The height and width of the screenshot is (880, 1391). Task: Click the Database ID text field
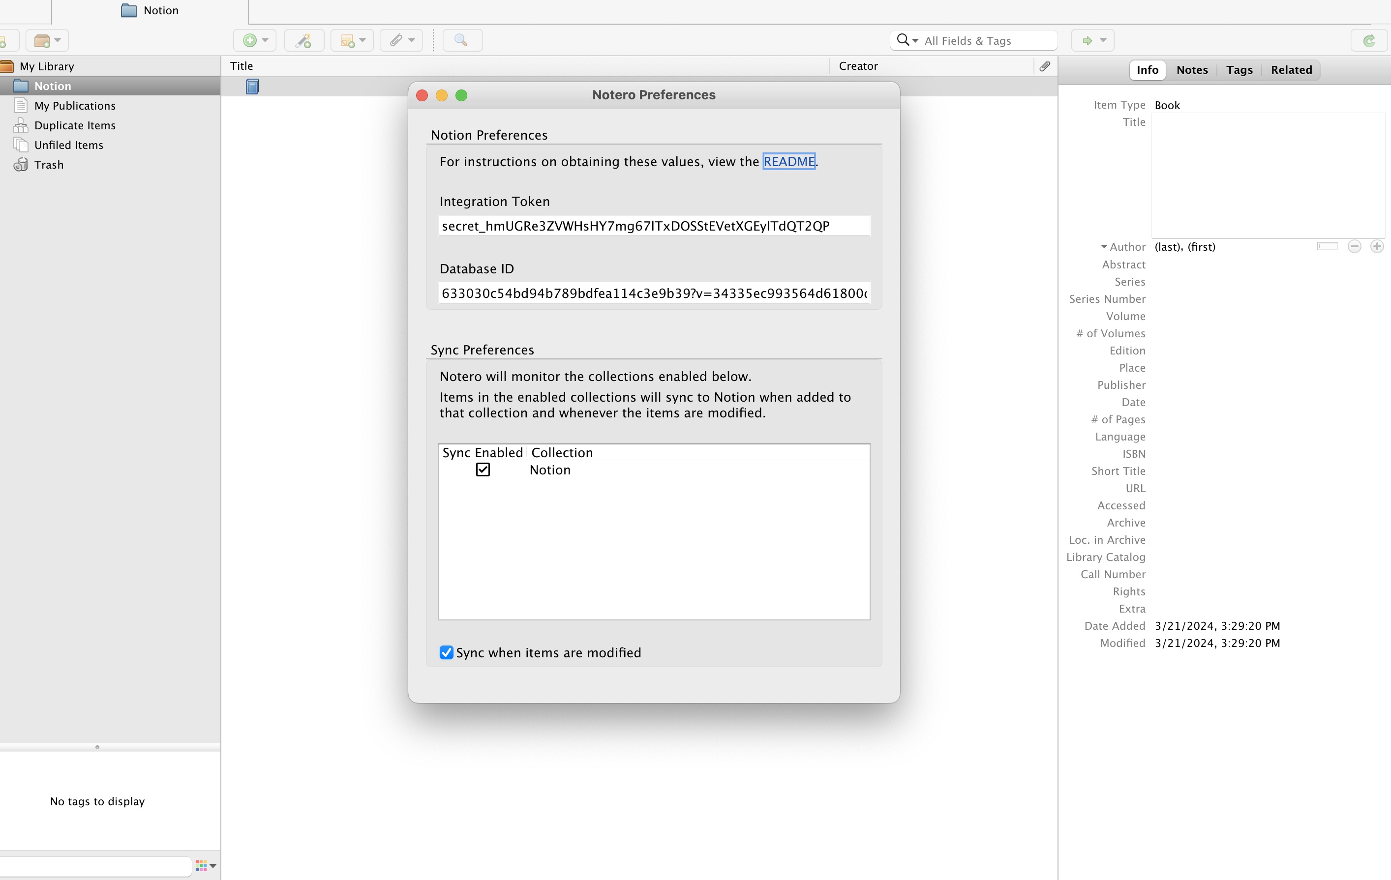click(x=653, y=293)
